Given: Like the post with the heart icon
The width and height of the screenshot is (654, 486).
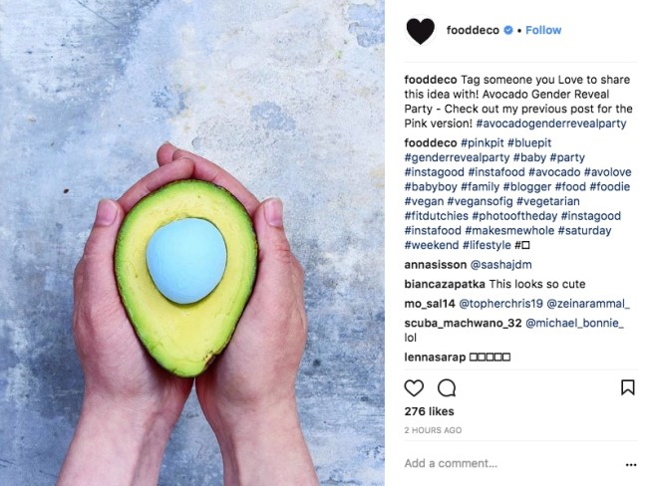Looking at the screenshot, I should [x=414, y=388].
